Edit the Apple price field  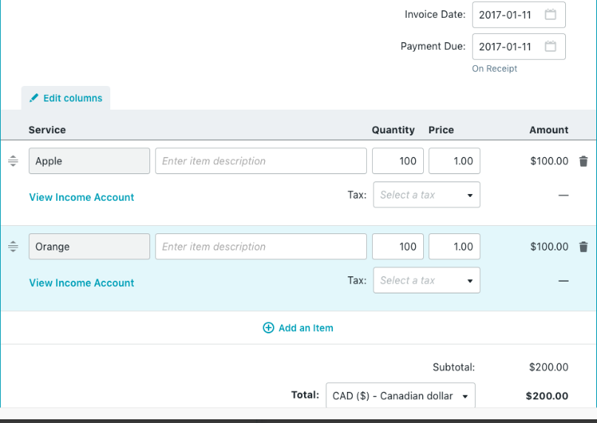click(x=454, y=161)
